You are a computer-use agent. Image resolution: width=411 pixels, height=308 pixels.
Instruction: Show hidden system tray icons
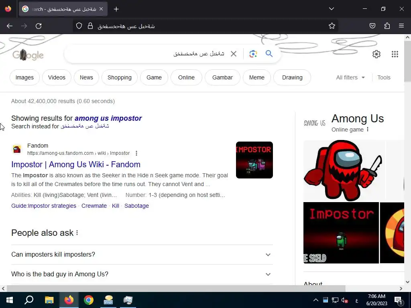(x=315, y=300)
